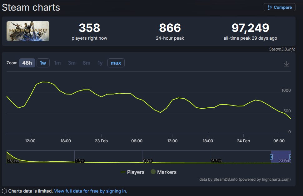Click right handle of navigator range
This screenshot has width=303, height=196.
point(290,157)
